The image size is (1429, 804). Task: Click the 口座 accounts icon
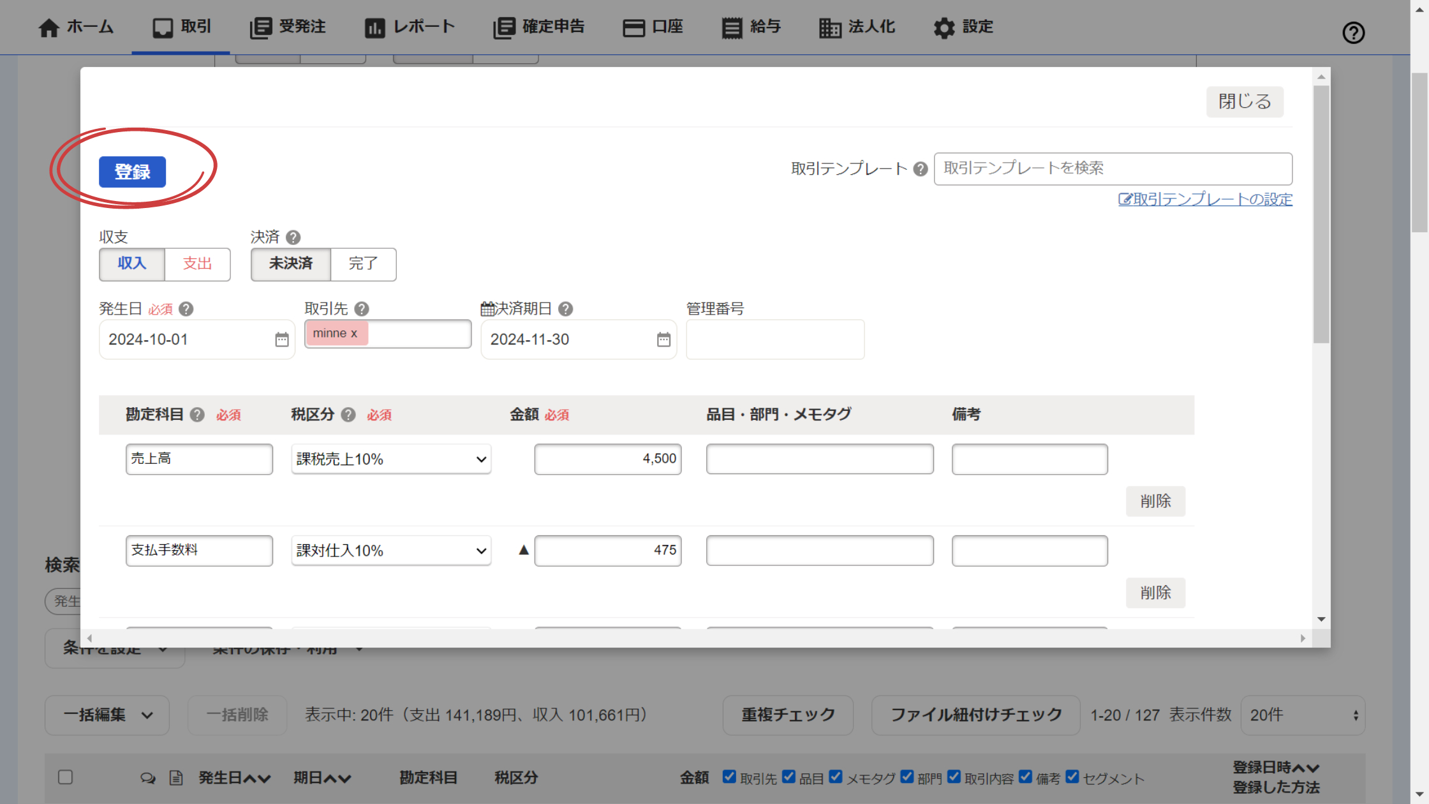(x=634, y=27)
